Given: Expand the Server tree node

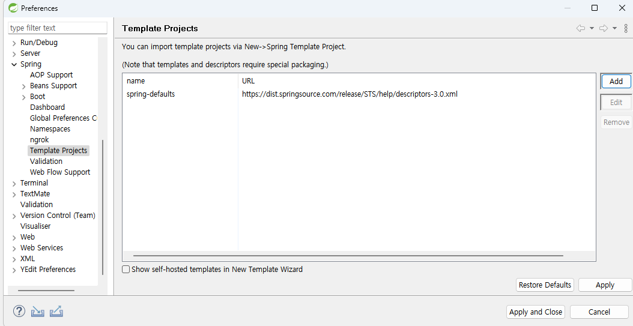Looking at the screenshot, I should (x=14, y=53).
